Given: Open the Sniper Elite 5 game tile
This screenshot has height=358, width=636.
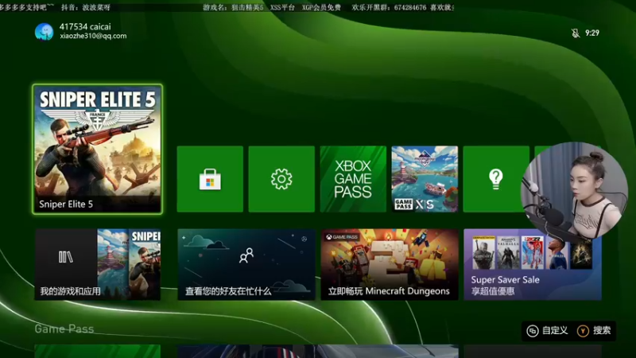Looking at the screenshot, I should [97, 149].
